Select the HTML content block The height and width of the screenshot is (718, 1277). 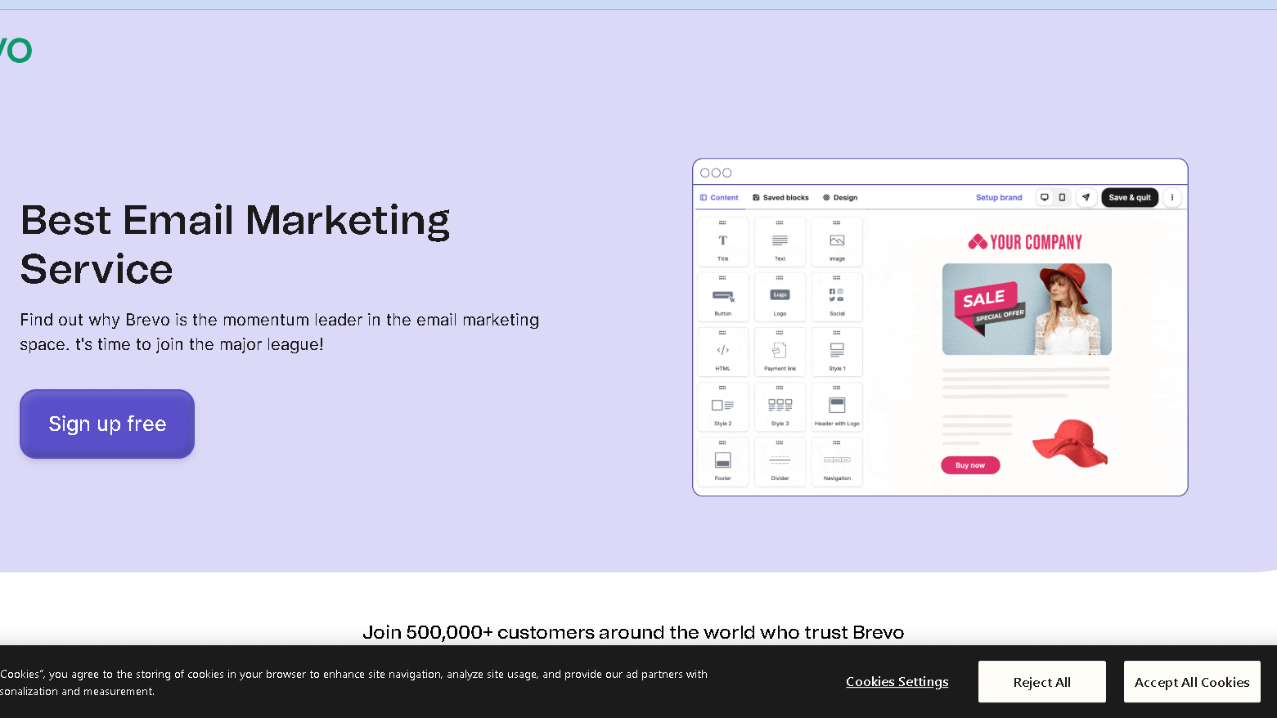[722, 352]
